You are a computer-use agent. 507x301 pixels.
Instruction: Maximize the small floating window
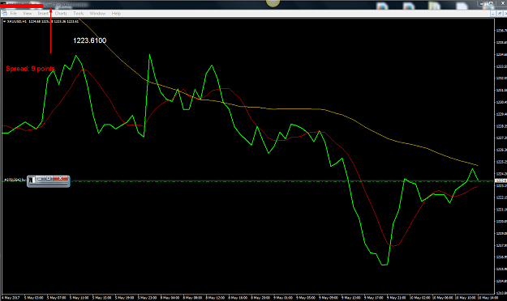[x=49, y=178]
